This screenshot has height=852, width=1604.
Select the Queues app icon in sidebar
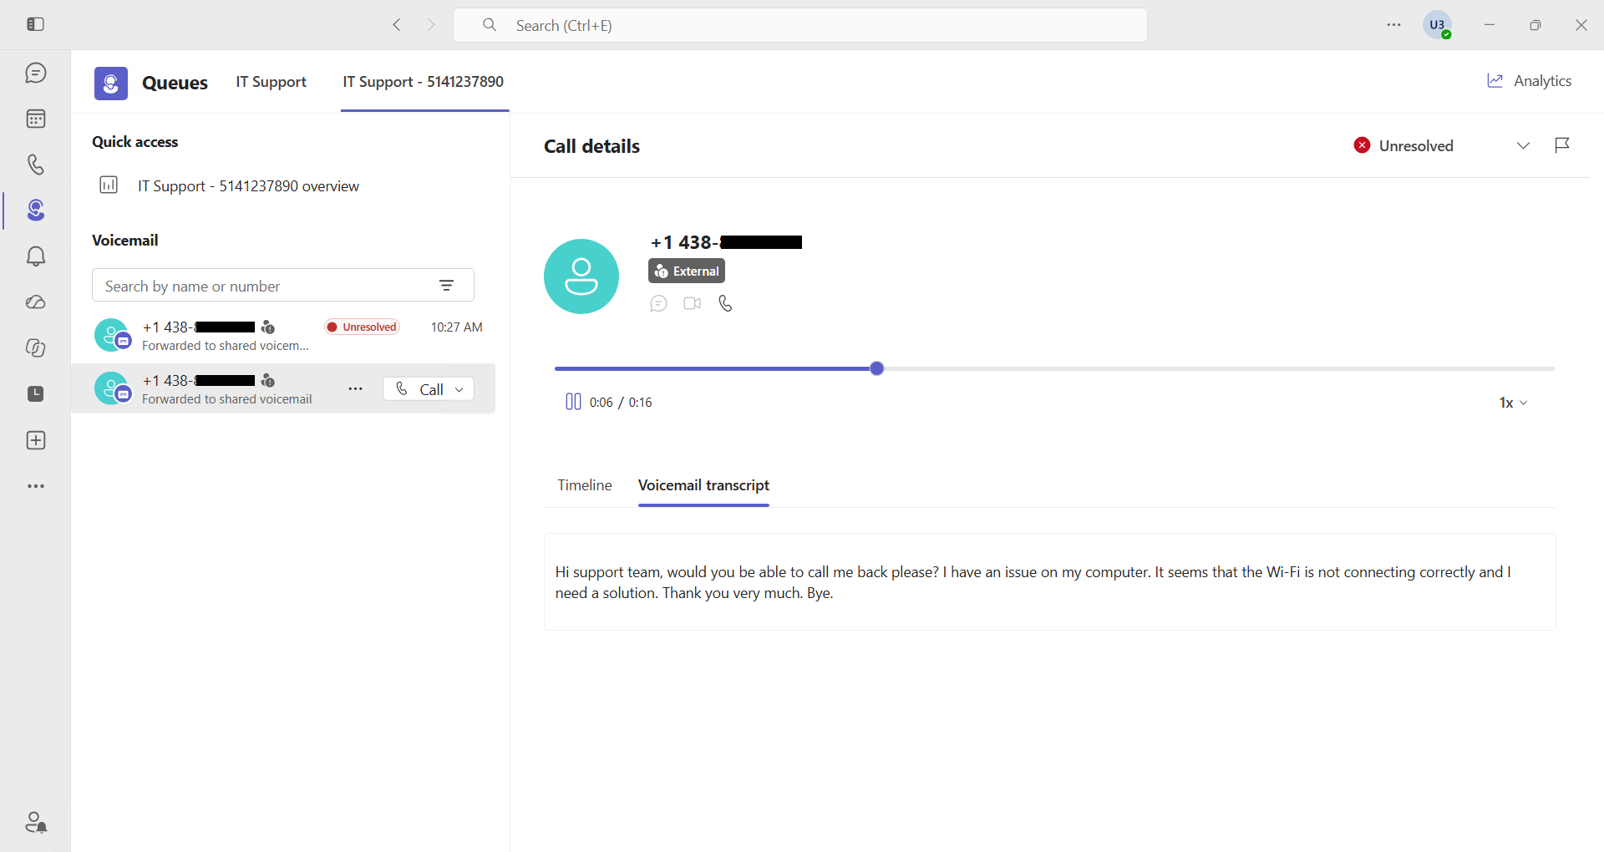(x=35, y=210)
